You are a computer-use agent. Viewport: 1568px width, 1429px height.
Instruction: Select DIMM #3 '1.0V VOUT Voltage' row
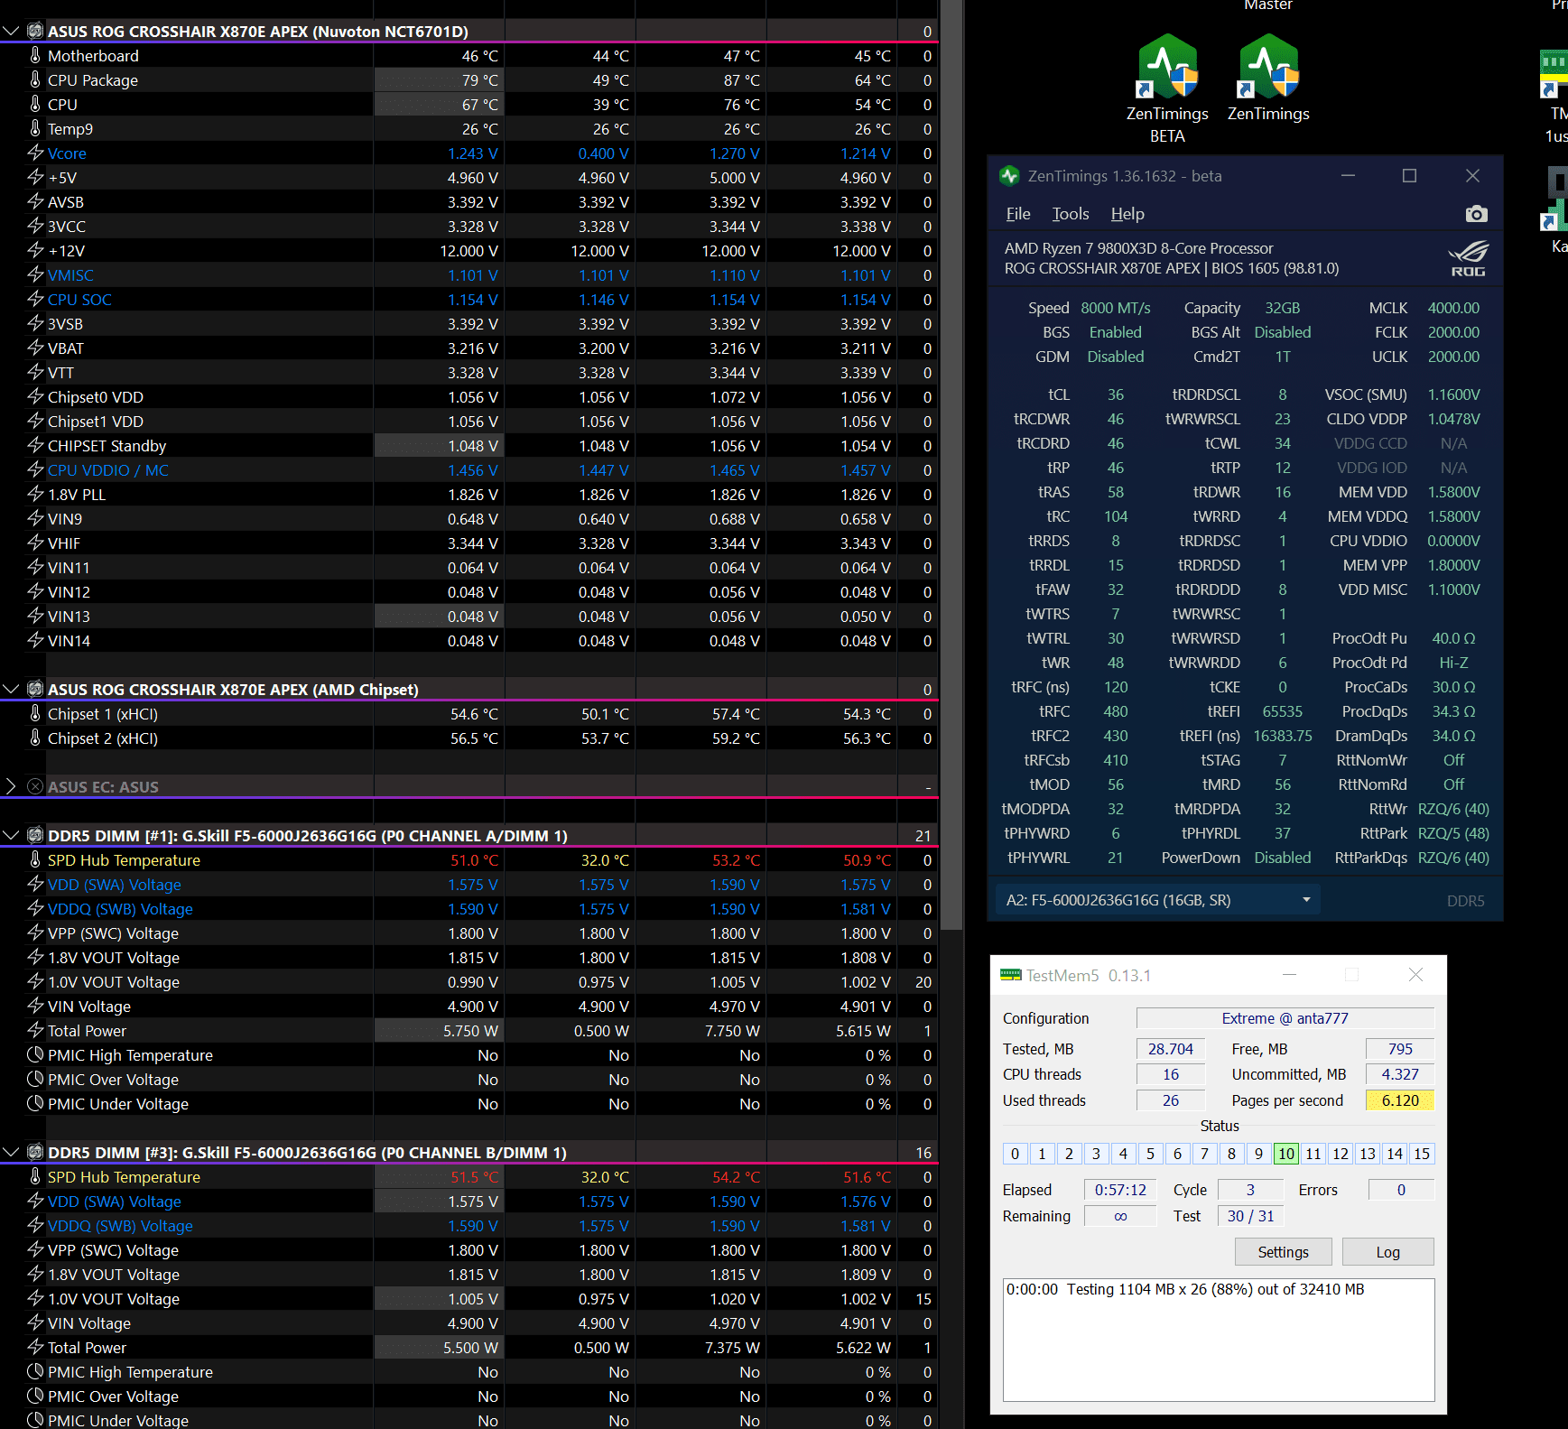click(x=469, y=1298)
